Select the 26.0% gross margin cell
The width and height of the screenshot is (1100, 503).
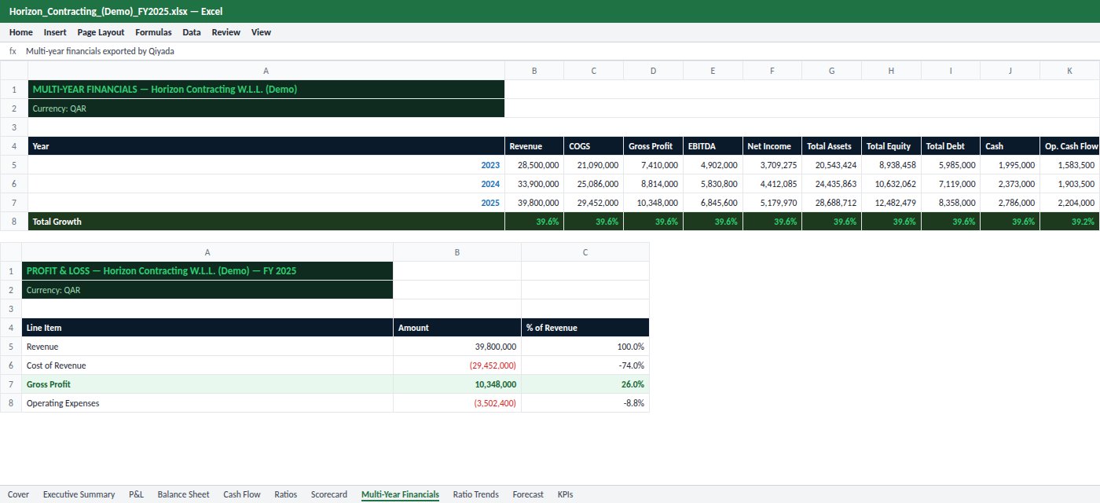pos(585,384)
